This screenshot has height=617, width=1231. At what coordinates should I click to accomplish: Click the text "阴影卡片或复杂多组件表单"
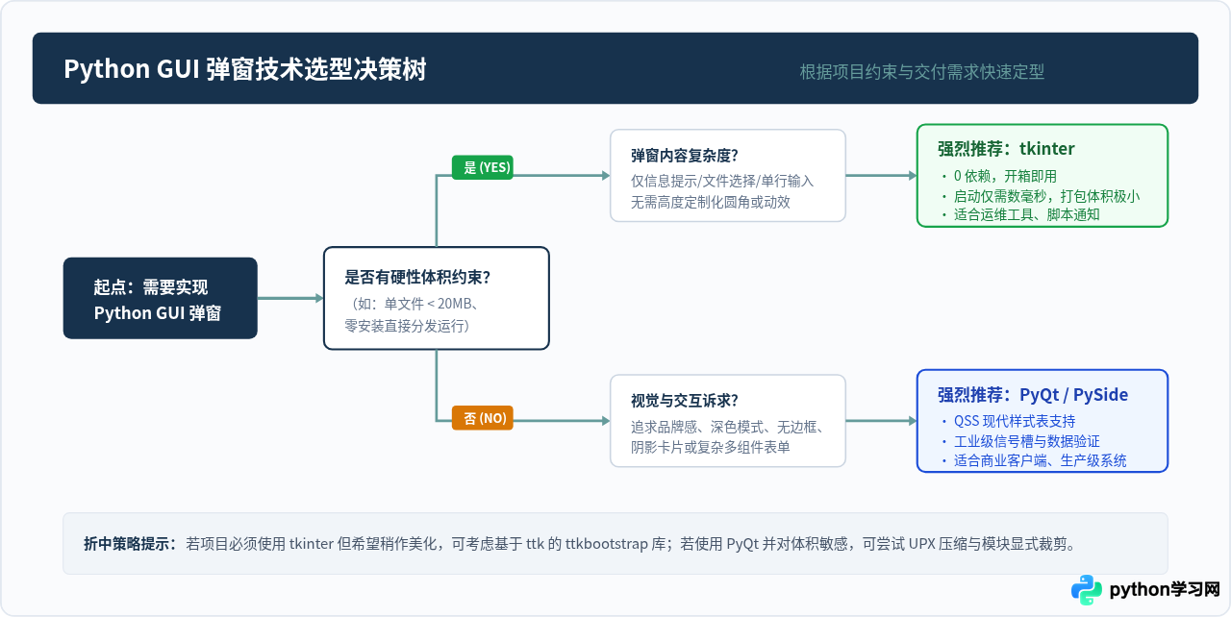pyautogui.click(x=711, y=447)
